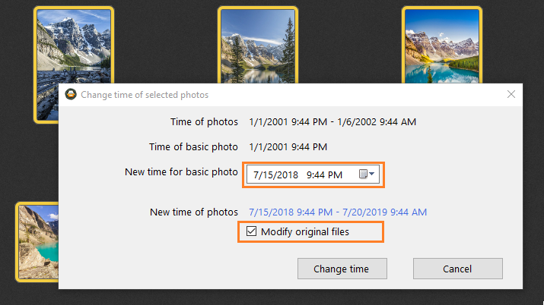Select the day '15' in date field
The width and height of the screenshot is (544, 305).
pos(266,175)
